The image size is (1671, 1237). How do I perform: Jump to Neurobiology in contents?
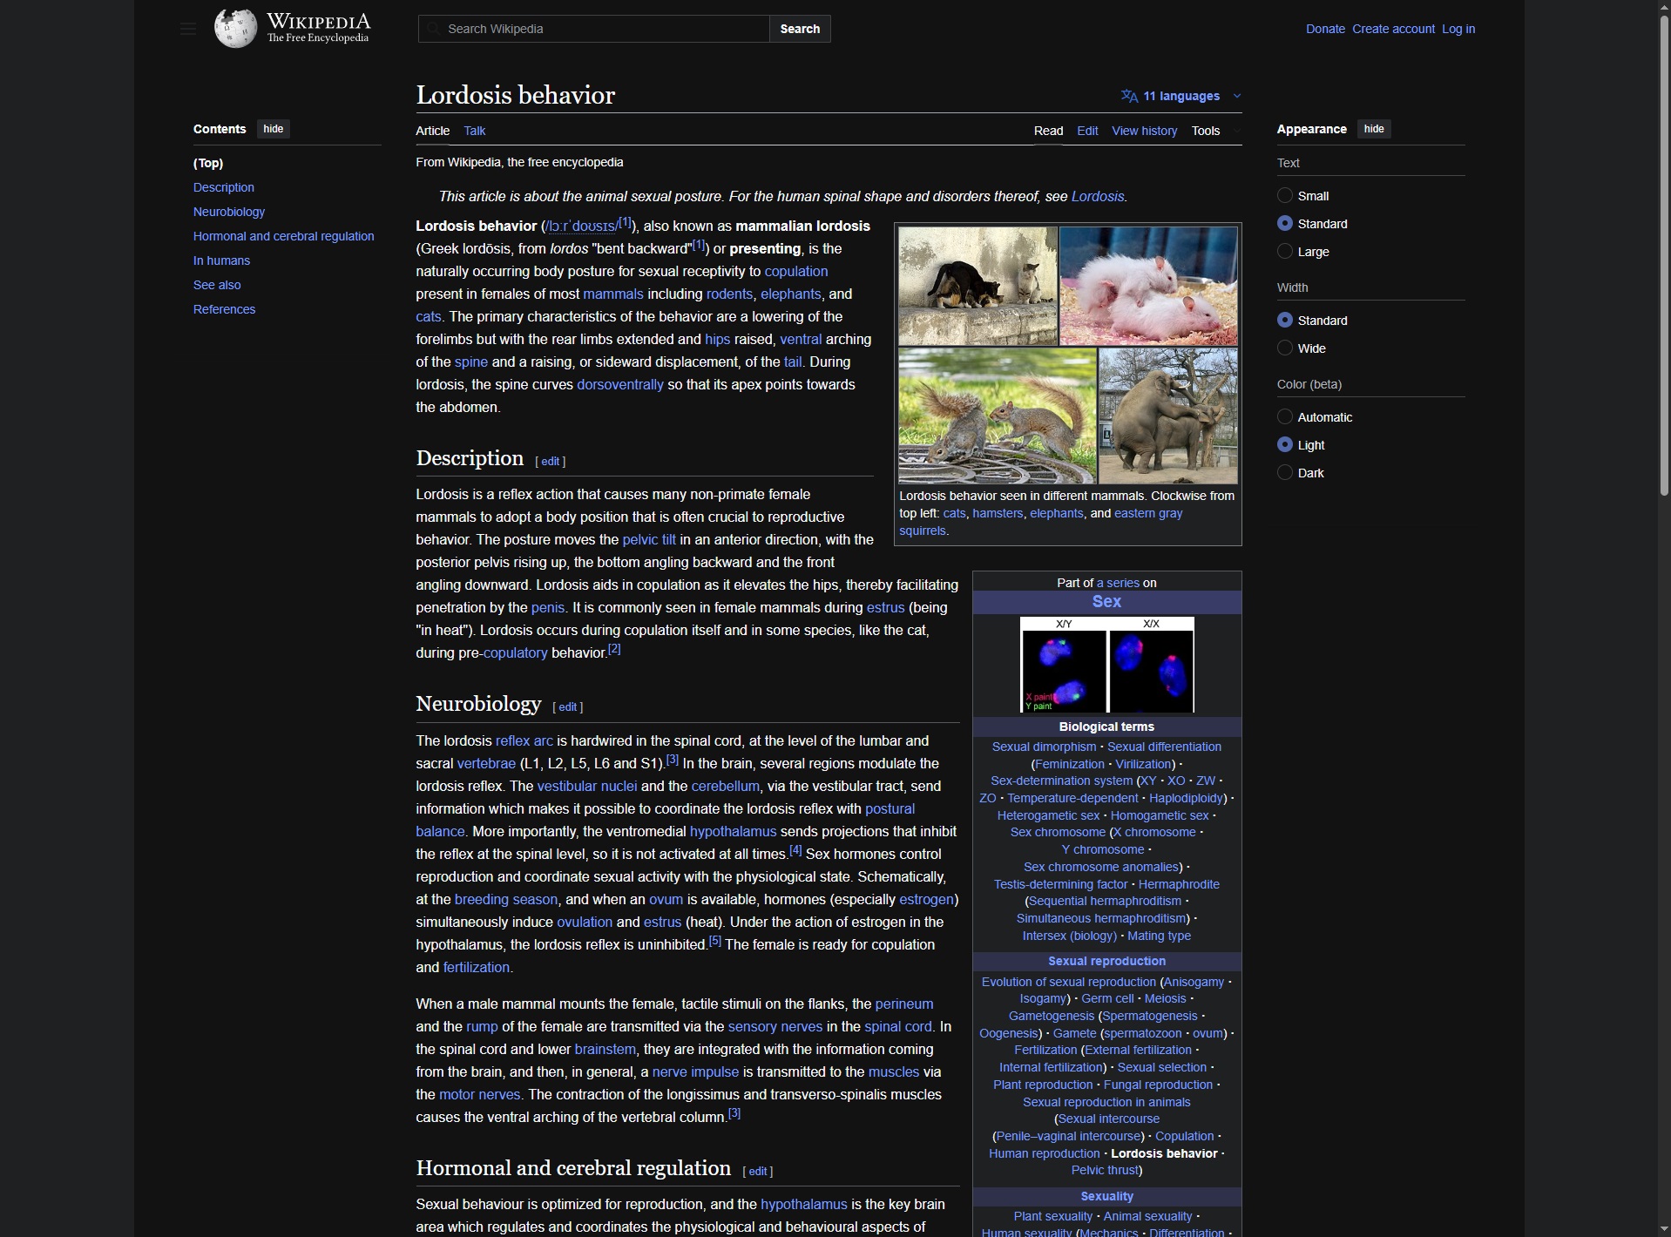click(229, 212)
